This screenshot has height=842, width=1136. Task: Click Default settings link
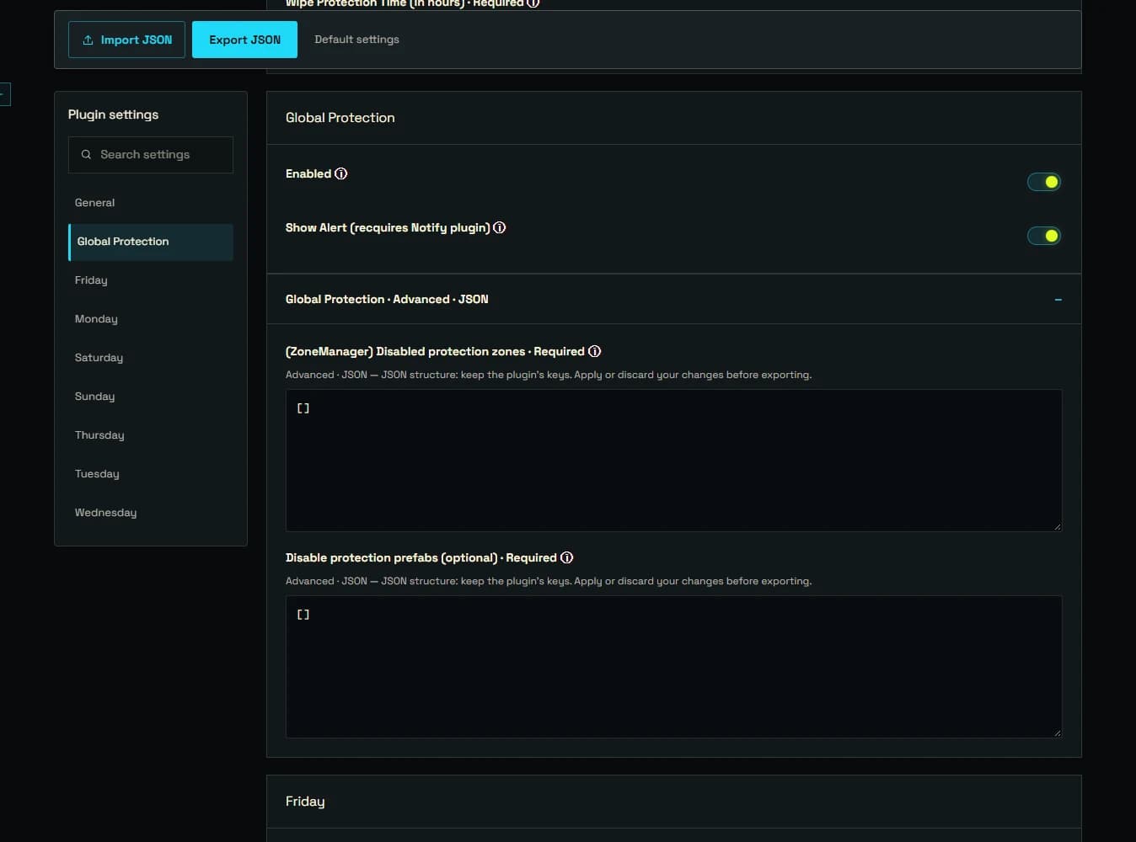point(356,40)
